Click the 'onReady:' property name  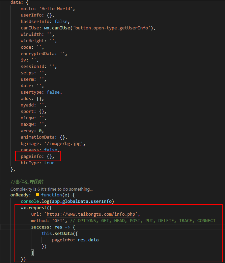(21, 195)
